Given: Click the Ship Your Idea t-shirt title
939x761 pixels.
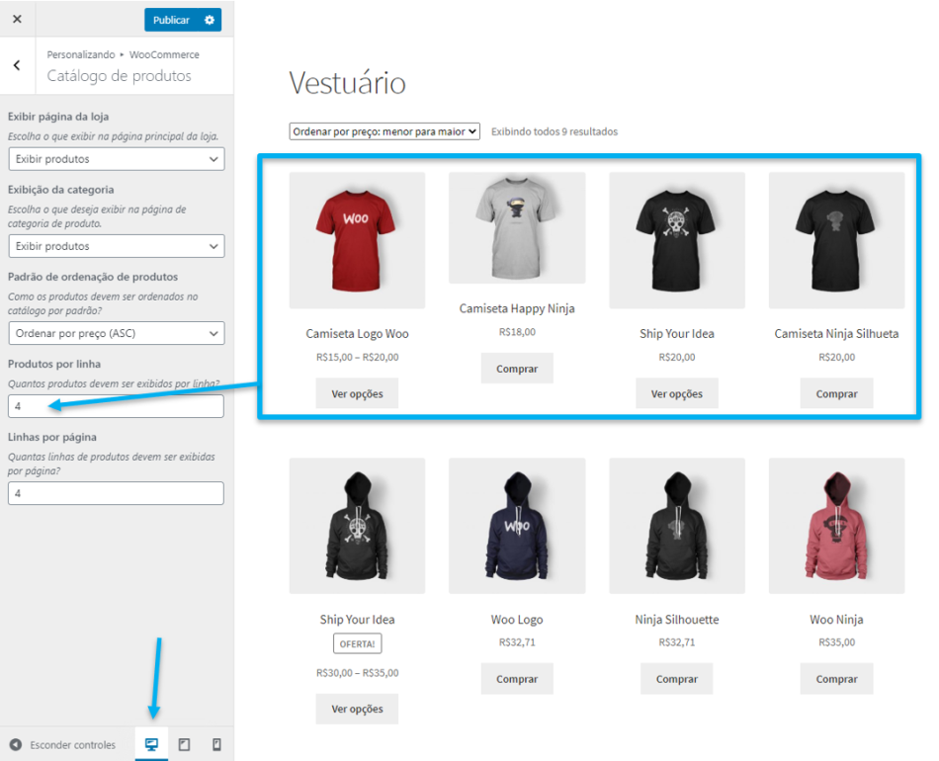Looking at the screenshot, I should [677, 334].
